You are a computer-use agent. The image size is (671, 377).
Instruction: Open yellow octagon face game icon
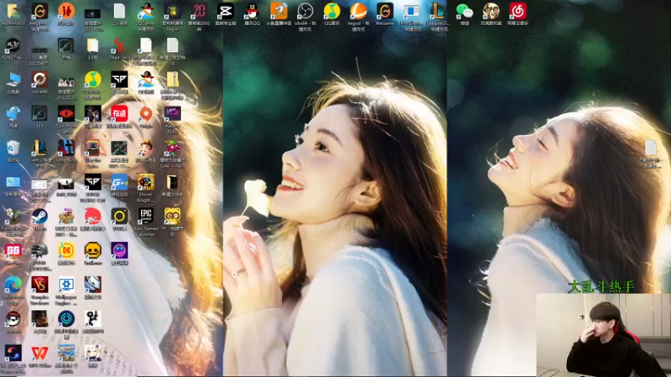[x=92, y=250]
